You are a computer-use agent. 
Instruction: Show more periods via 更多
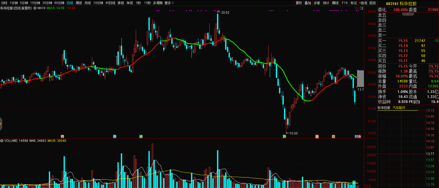tap(169, 3)
